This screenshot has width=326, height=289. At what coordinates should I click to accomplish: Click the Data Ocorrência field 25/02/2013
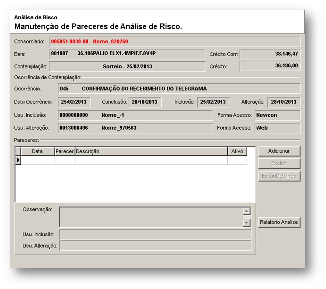point(74,102)
